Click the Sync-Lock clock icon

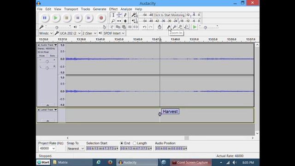click(x=159, y=27)
